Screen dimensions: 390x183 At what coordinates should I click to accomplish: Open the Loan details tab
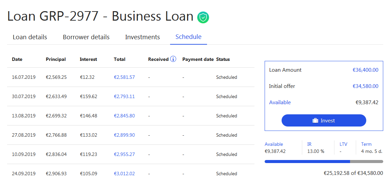pyautogui.click(x=30, y=37)
